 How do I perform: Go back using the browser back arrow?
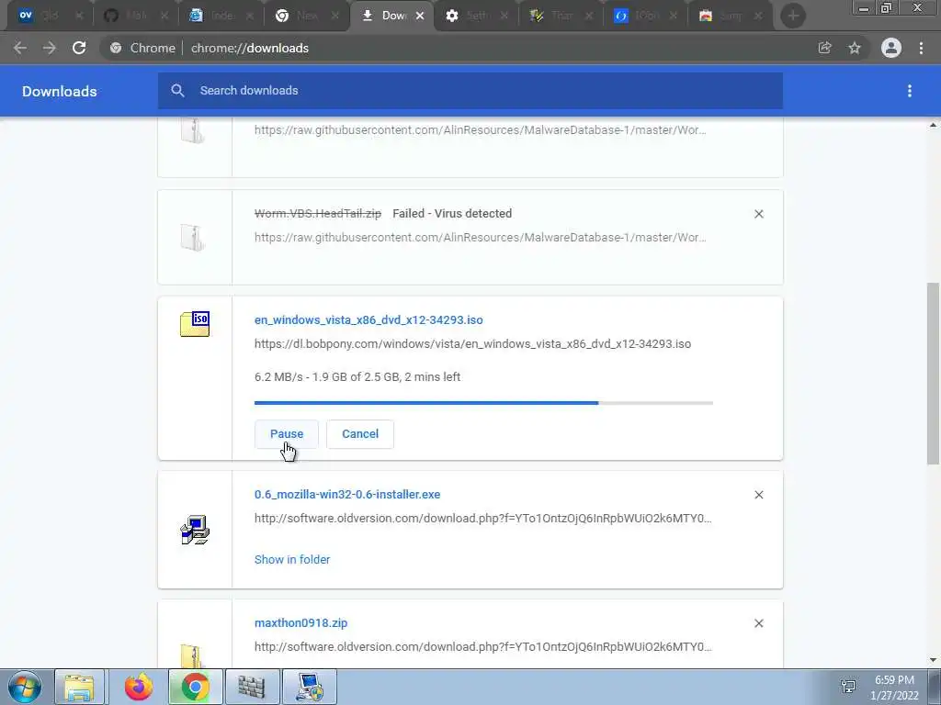coord(20,48)
